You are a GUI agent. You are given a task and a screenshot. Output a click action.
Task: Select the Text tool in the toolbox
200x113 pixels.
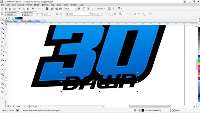pos(2,60)
